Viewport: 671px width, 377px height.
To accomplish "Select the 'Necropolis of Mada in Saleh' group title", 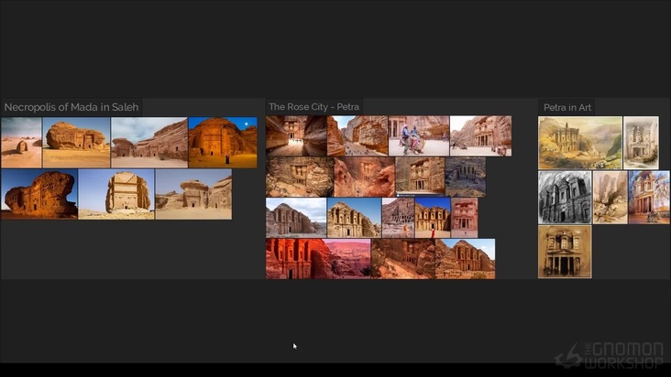I will [x=71, y=107].
